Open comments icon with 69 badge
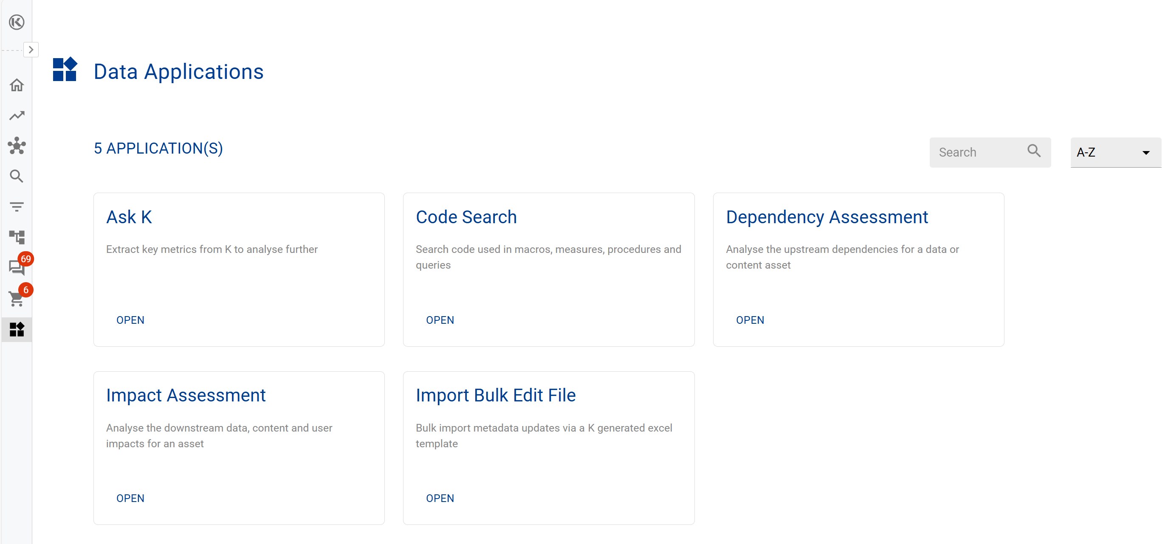This screenshot has width=1168, height=544. tap(17, 267)
